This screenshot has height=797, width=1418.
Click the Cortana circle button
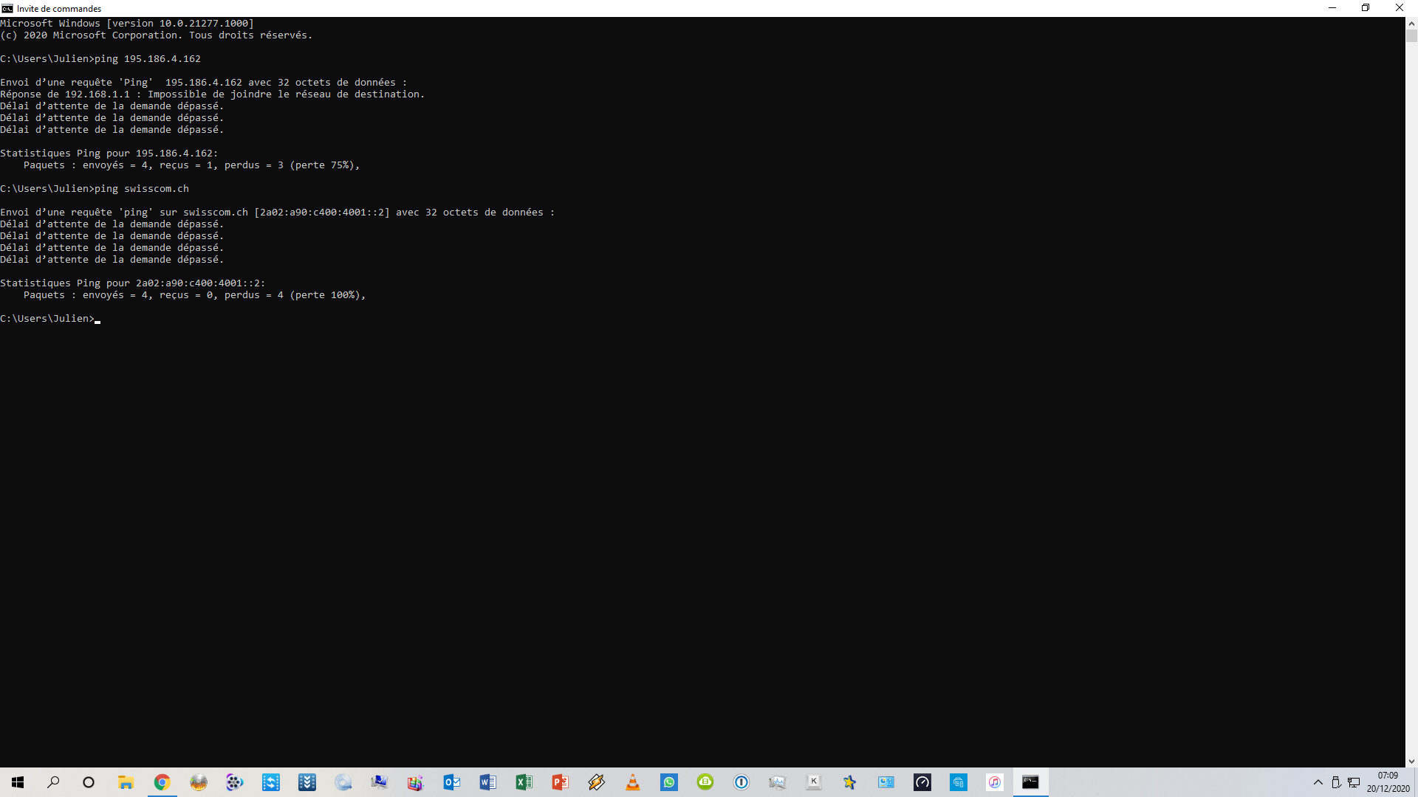coord(89,782)
